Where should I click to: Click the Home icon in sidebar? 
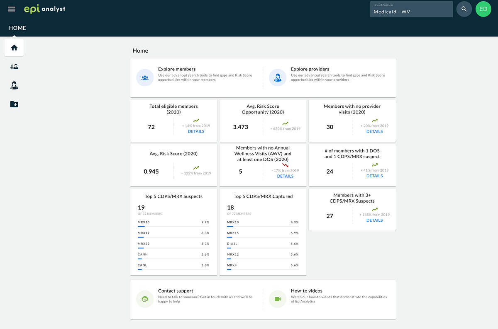14,48
